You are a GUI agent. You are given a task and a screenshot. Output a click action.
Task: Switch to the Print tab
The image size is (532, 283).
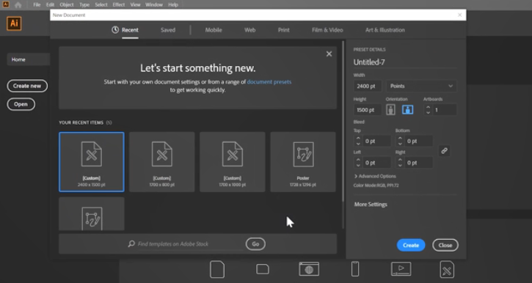284,30
